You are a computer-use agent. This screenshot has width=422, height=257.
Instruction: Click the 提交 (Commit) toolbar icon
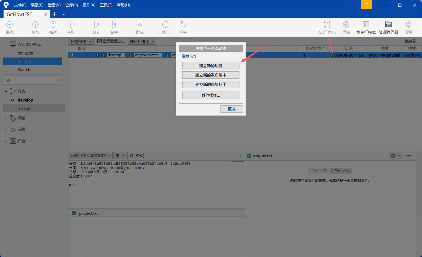coord(10,24)
